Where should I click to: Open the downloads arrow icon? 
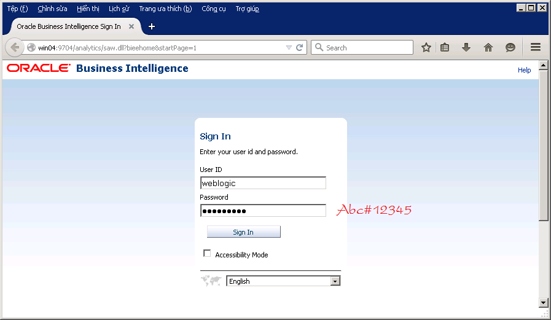466,47
